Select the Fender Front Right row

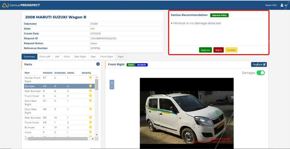59,80
